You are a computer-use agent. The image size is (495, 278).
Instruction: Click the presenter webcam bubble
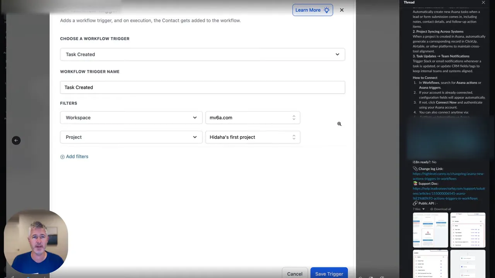pos(36,242)
